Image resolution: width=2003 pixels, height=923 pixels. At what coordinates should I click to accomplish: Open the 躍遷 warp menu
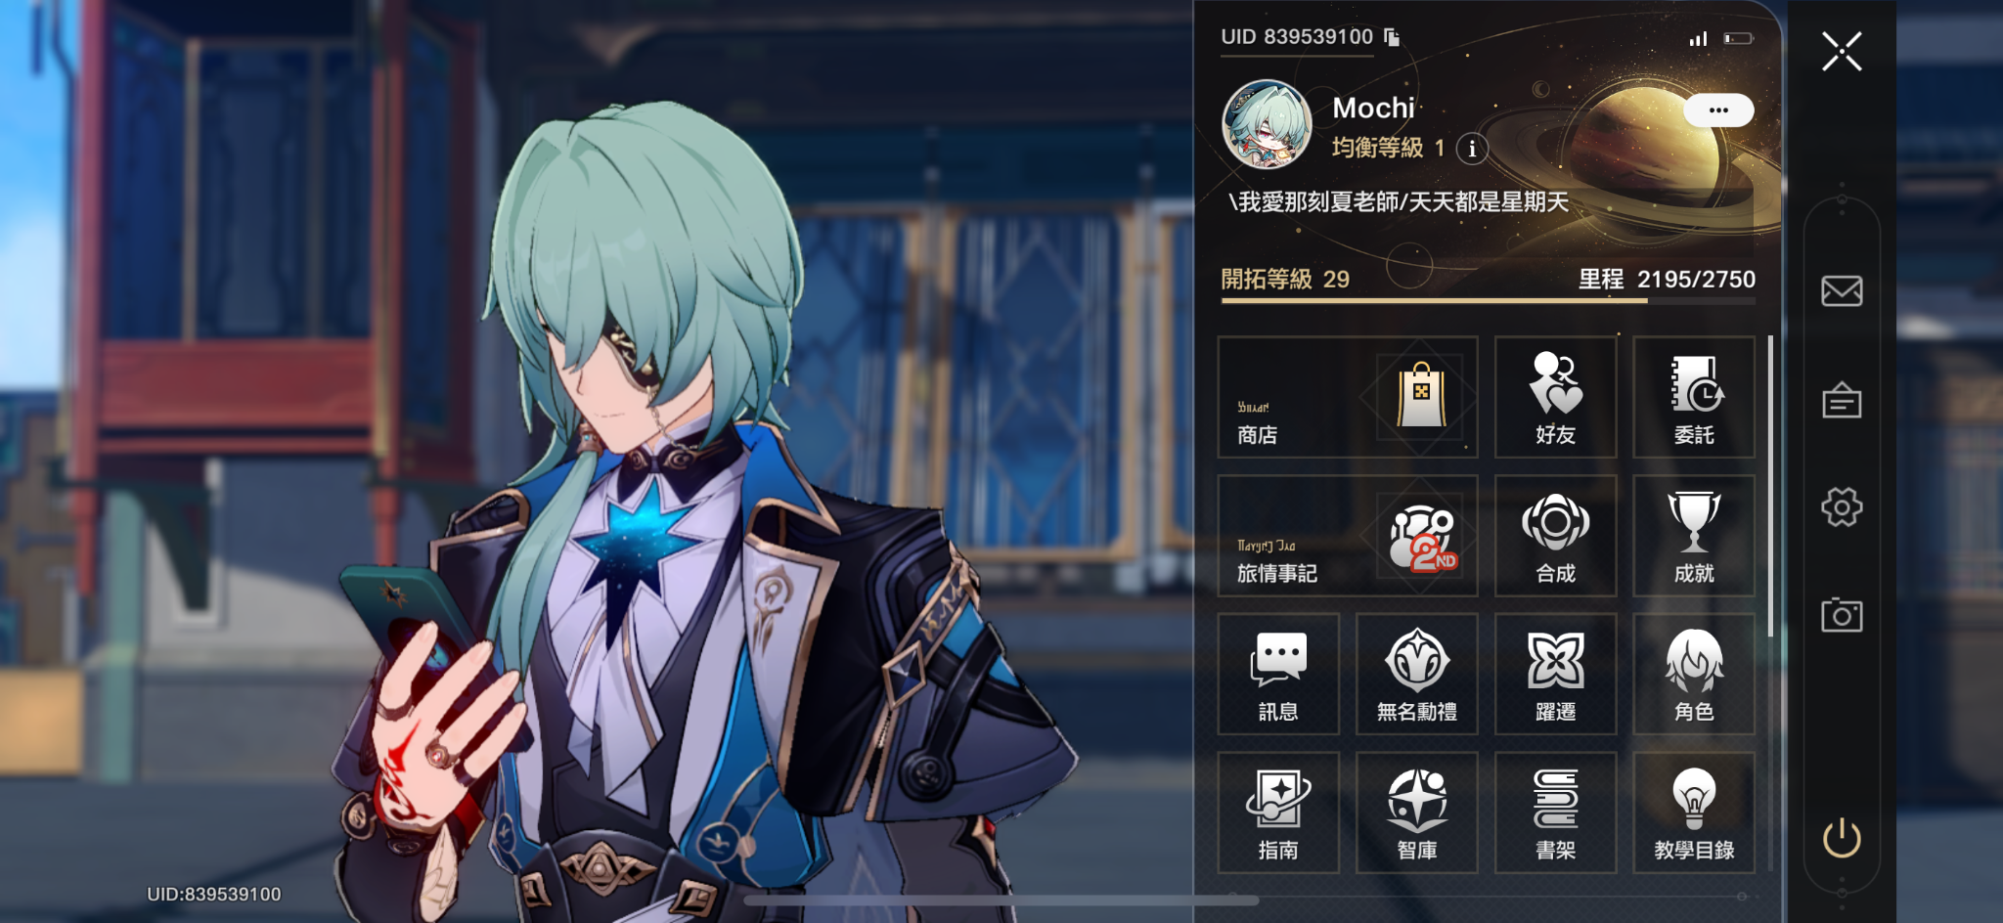1555,675
